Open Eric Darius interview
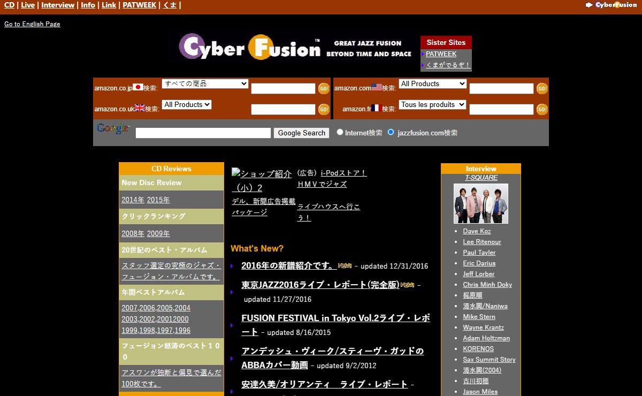Image resolution: width=642 pixels, height=396 pixels. coord(479,263)
